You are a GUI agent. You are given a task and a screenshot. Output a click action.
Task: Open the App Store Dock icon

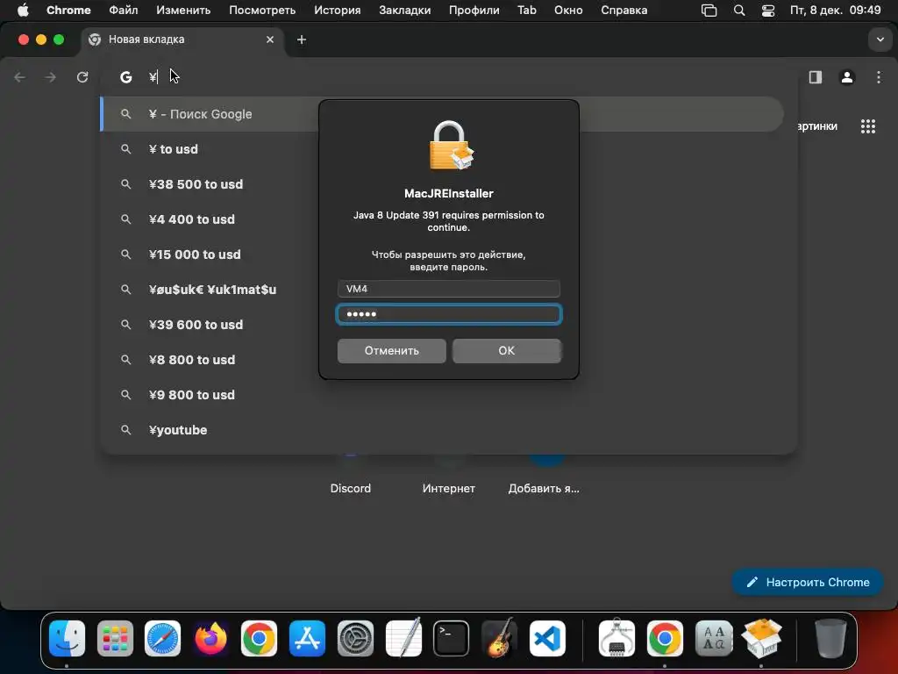(307, 639)
